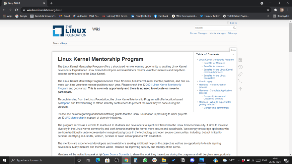The image size is (292, 164).
Task: Open Recent Changes
Action: click(x=198, y=33)
